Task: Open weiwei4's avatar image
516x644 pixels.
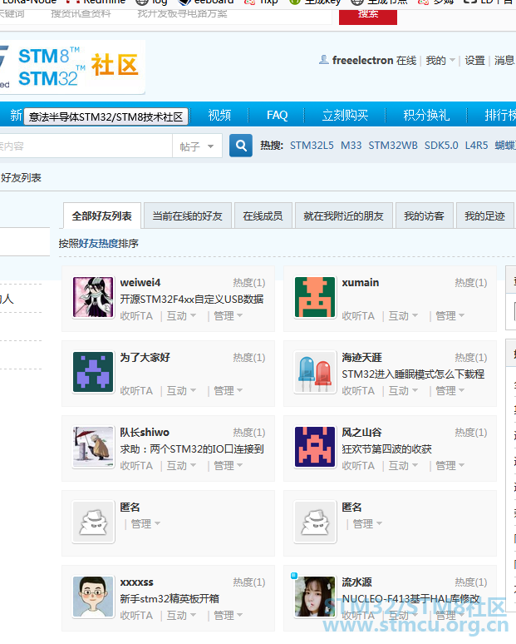Action: [x=93, y=297]
